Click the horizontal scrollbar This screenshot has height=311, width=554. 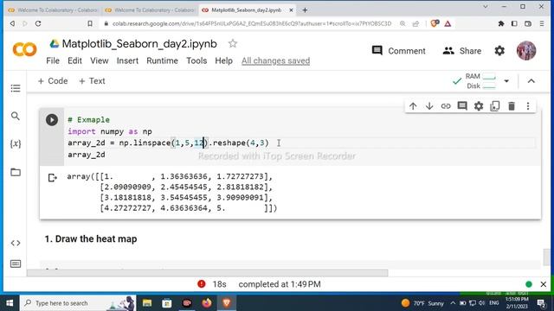(x=208, y=273)
